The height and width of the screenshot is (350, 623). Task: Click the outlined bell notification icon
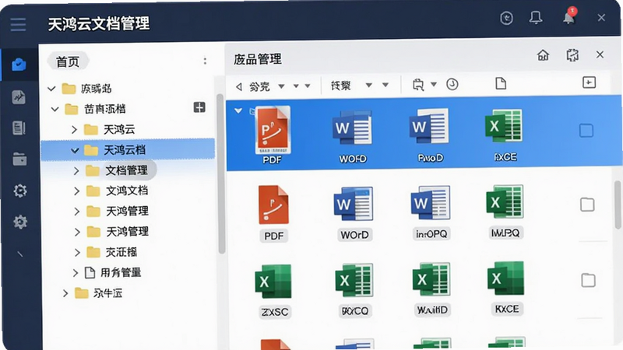click(x=536, y=18)
